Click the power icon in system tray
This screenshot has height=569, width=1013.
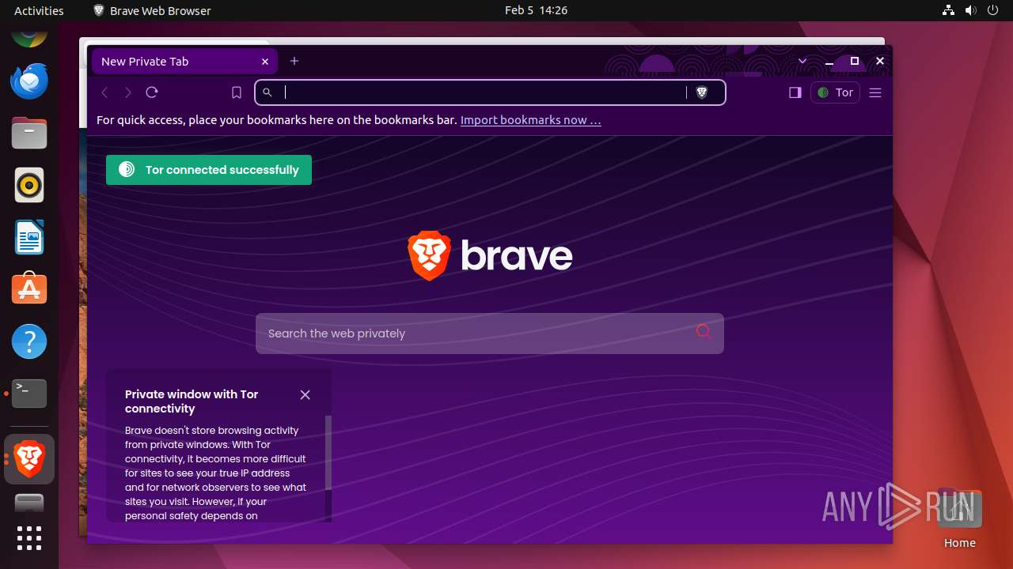pos(993,10)
